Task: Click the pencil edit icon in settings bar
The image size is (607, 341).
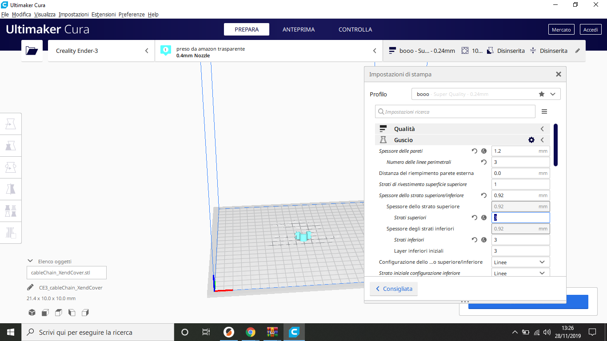Action: [578, 51]
